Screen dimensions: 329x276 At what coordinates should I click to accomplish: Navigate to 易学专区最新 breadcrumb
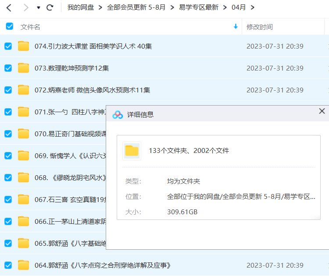(199, 7)
